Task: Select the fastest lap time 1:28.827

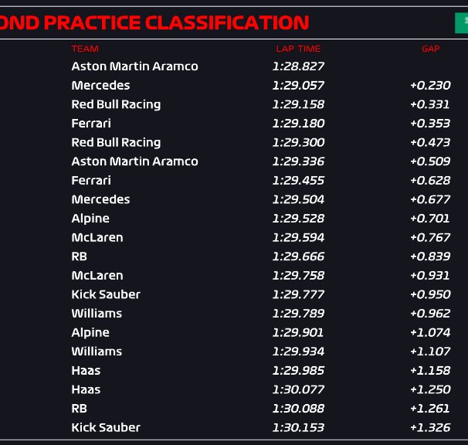Action: tap(298, 66)
